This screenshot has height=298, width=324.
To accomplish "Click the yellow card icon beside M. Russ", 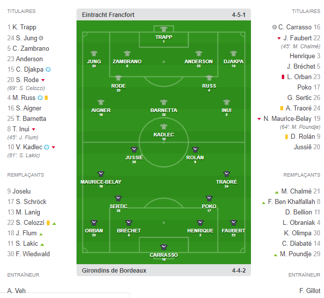I will click(46, 98).
